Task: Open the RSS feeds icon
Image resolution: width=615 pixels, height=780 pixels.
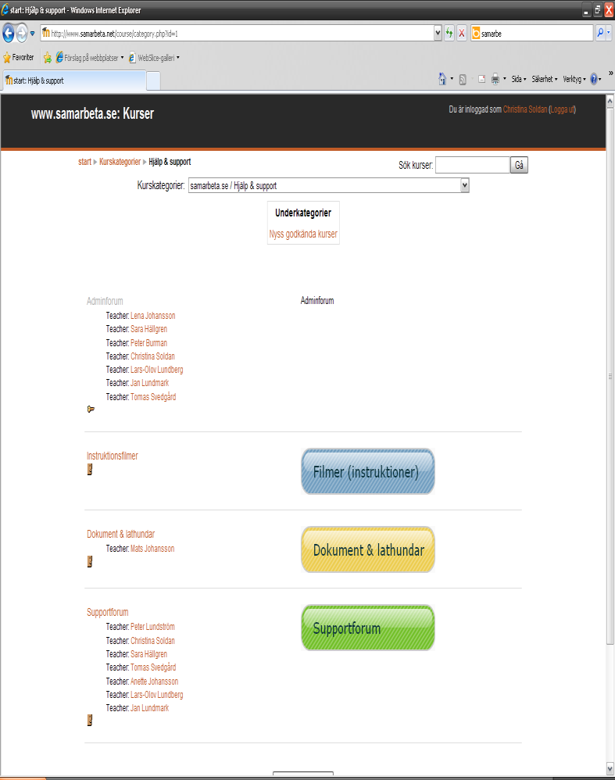Action: (463, 79)
